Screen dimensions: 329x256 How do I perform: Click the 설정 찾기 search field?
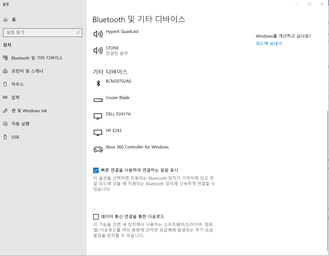[x=40, y=33]
